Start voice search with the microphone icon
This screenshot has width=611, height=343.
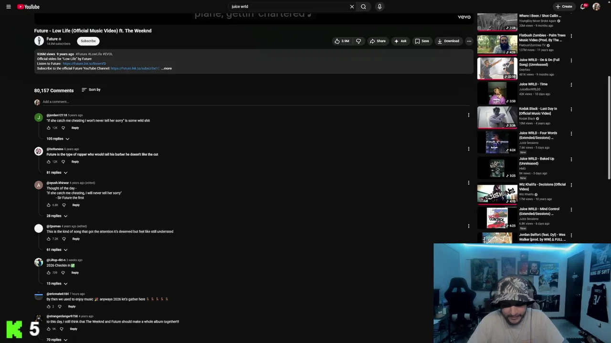[x=379, y=7]
